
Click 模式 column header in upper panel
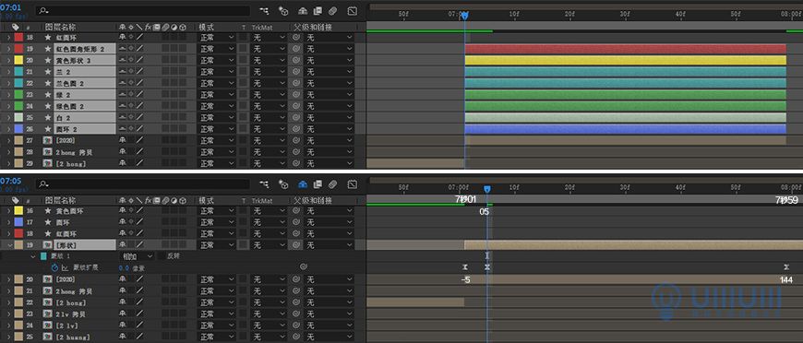pyautogui.click(x=207, y=27)
